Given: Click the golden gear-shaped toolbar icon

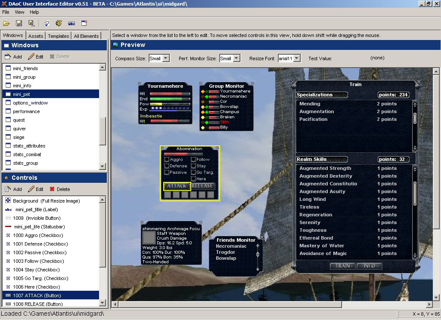Looking at the screenshot, I should pyautogui.click(x=59, y=23).
